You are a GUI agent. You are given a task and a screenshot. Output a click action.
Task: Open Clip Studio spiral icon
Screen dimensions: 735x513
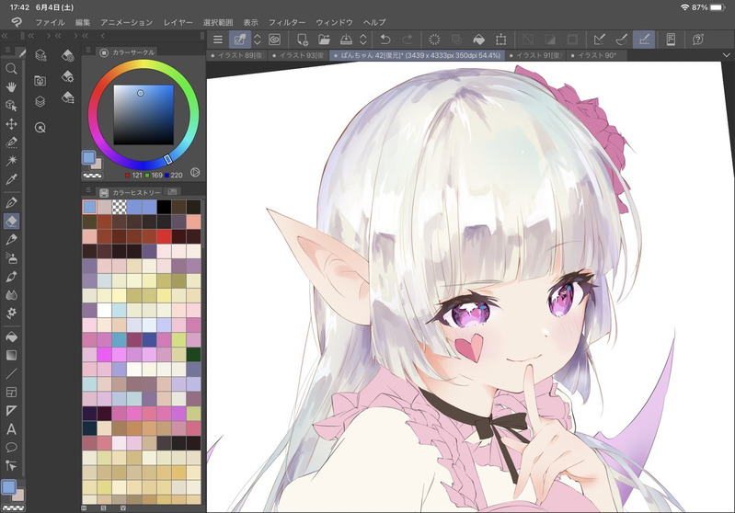[x=275, y=40]
